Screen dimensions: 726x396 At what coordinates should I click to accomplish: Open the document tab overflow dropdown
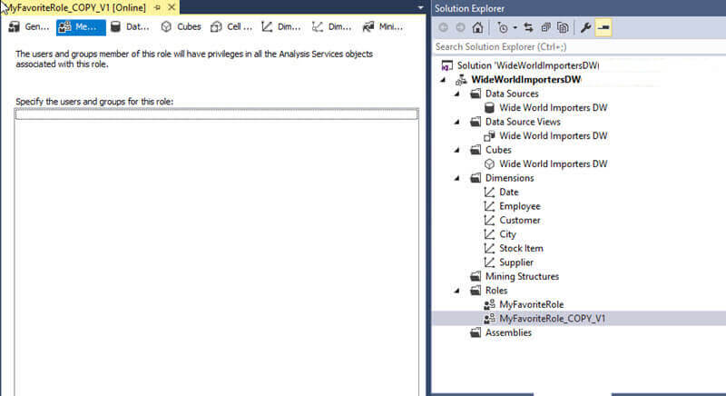click(x=420, y=7)
